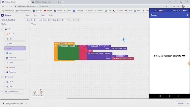
Task: Click the Colors category icon
Action: [x=7, y=63]
